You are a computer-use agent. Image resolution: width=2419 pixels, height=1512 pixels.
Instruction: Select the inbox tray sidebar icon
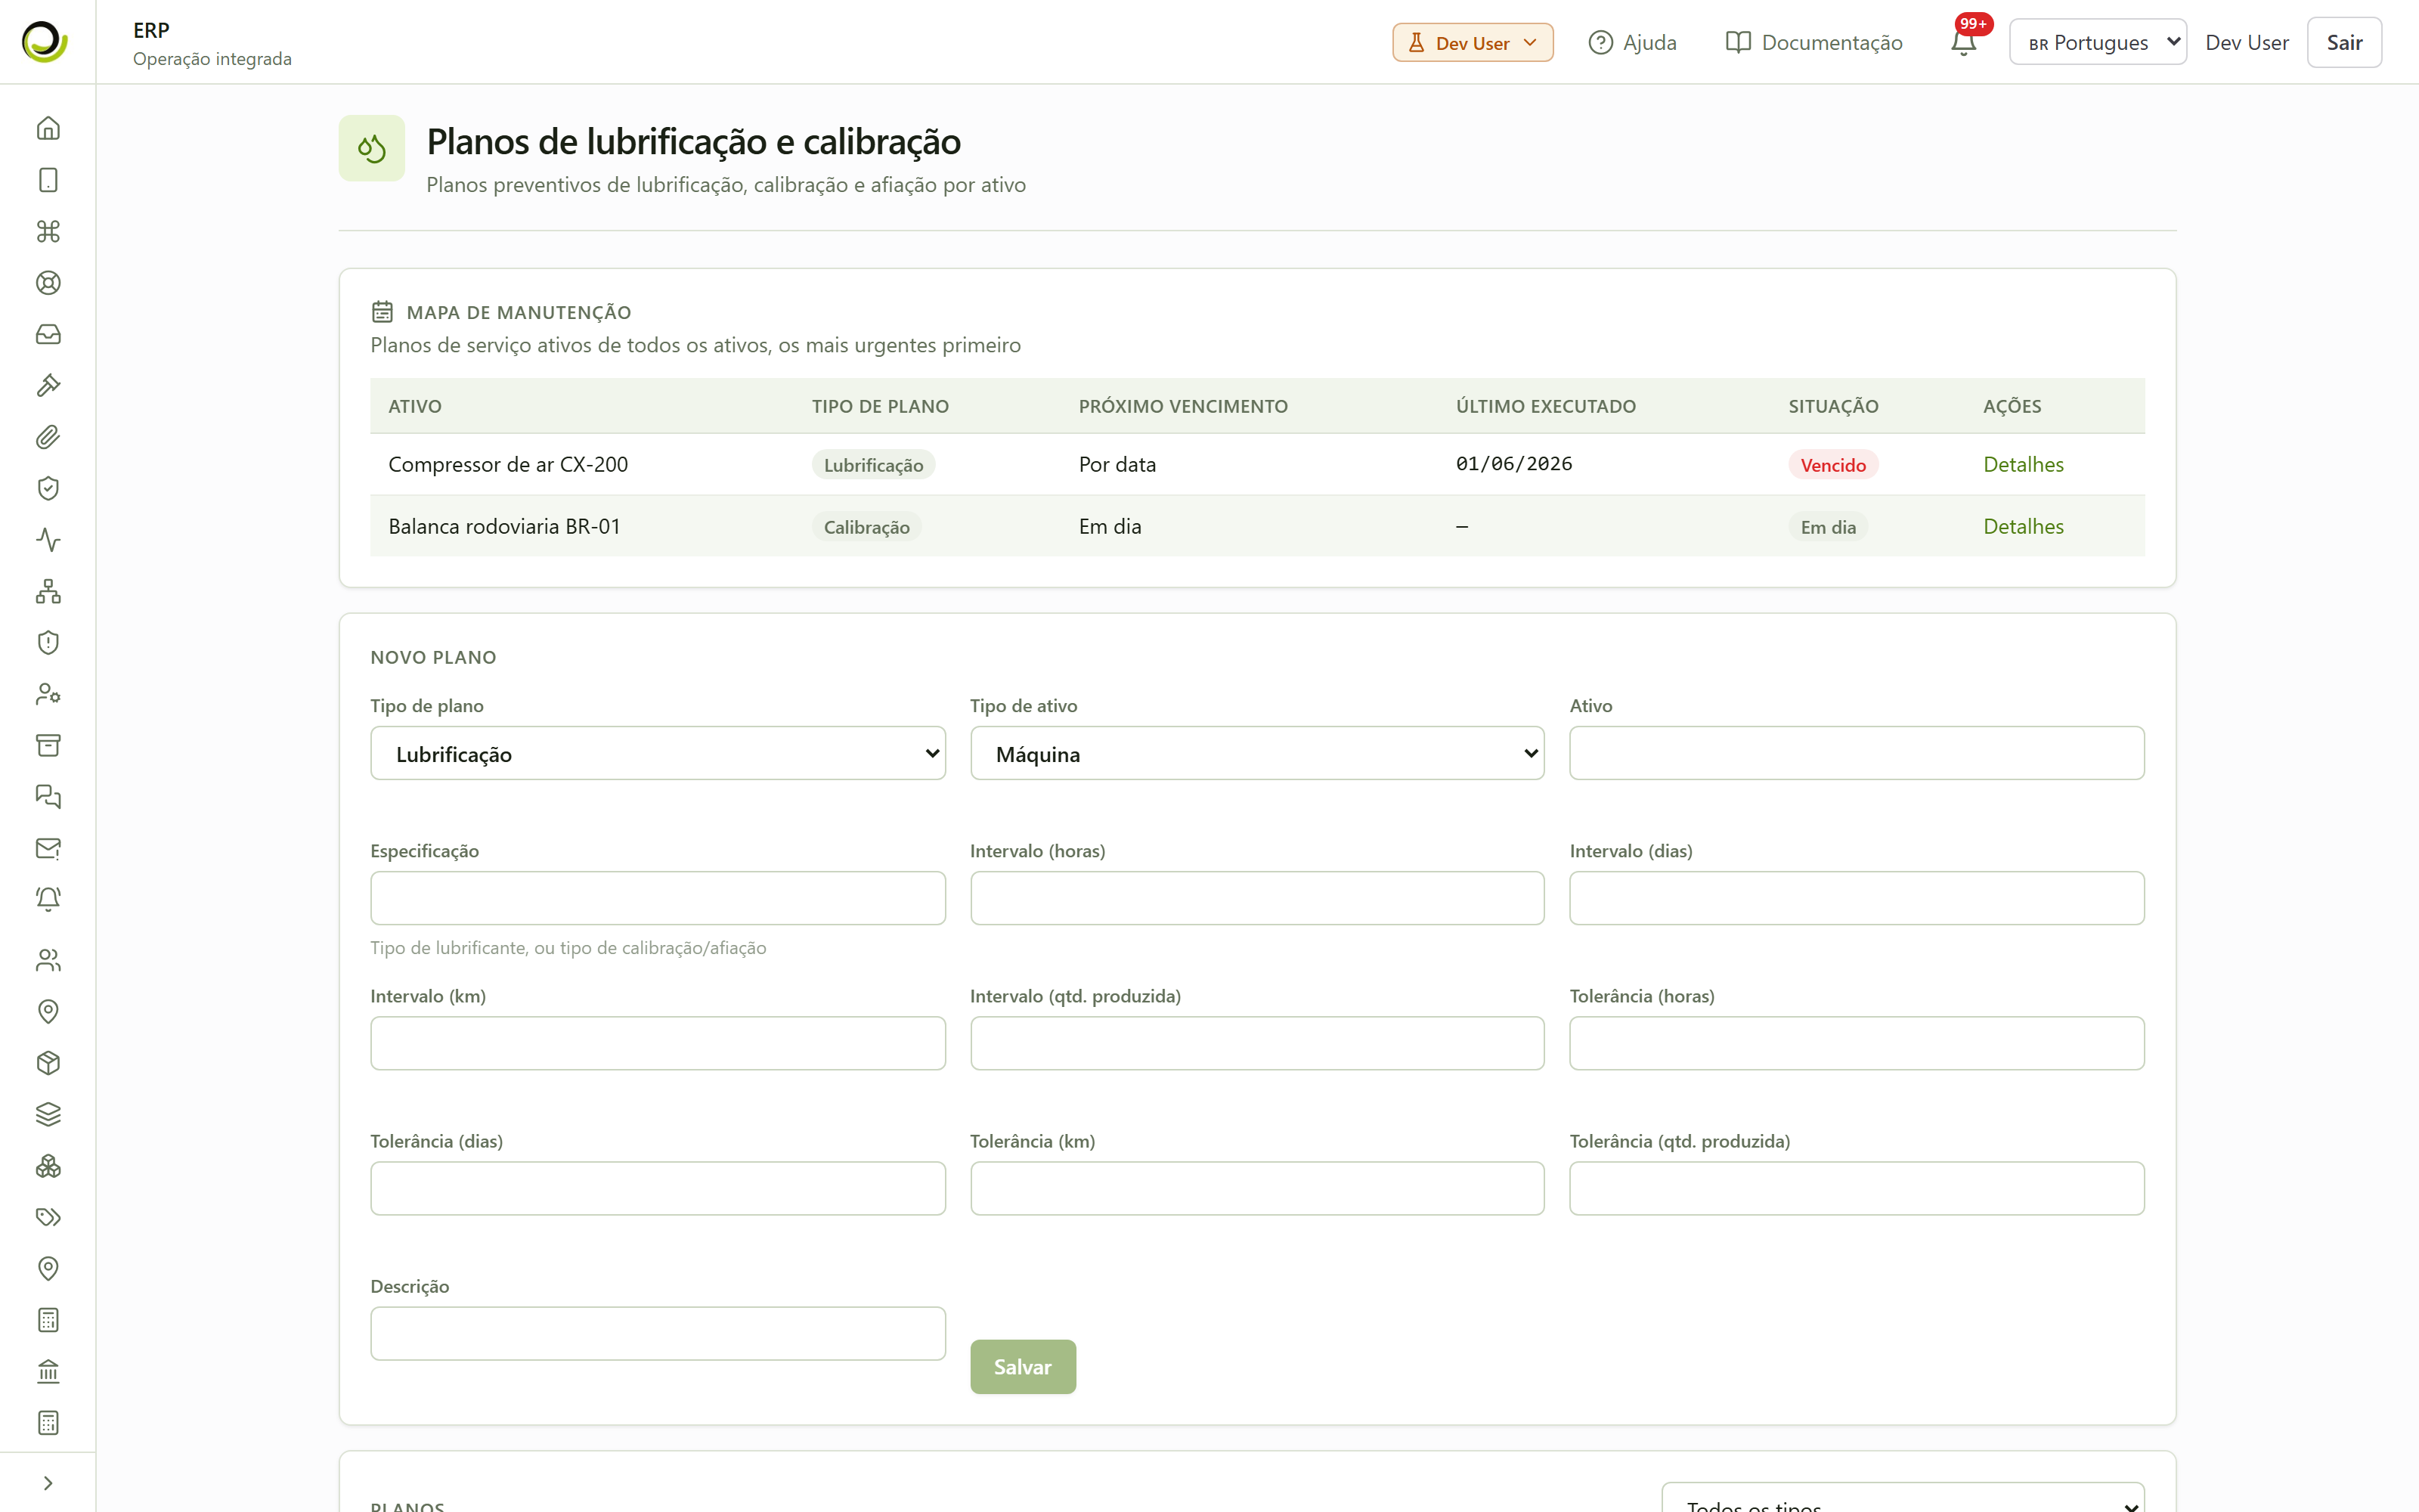tap(48, 334)
